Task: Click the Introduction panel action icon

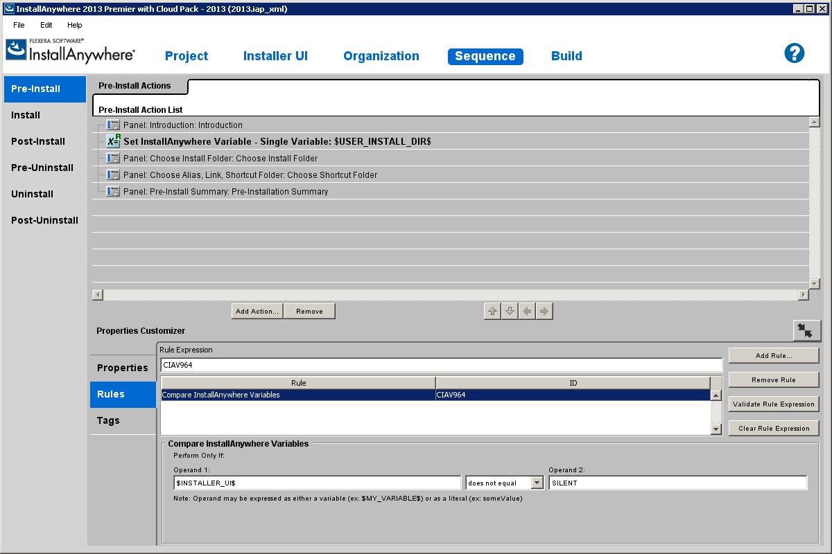Action: tap(113, 125)
